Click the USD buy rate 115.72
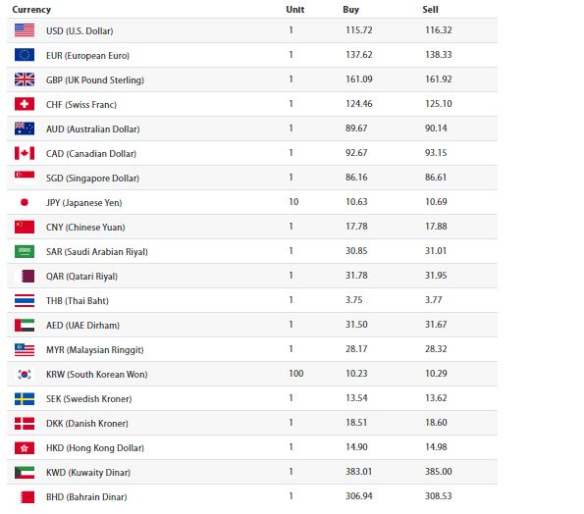 359,30
